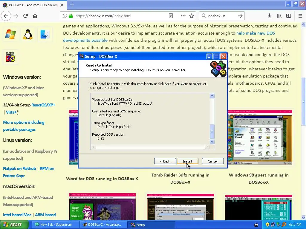Image resolution: width=306 pixels, height=229 pixels.
Task: Click the summary box vertical scrollbar thumb
Action: 212,131
